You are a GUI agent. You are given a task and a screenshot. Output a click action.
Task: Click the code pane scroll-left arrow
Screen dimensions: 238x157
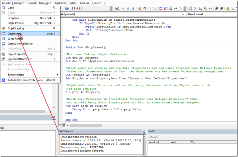pyautogui.click(x=67, y=125)
